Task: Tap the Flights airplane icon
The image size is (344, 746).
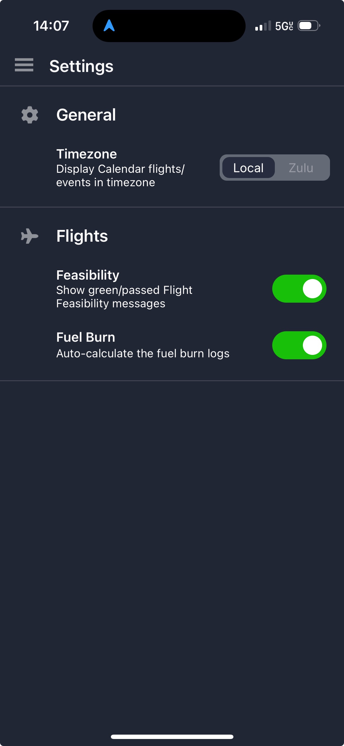Action: coord(29,236)
